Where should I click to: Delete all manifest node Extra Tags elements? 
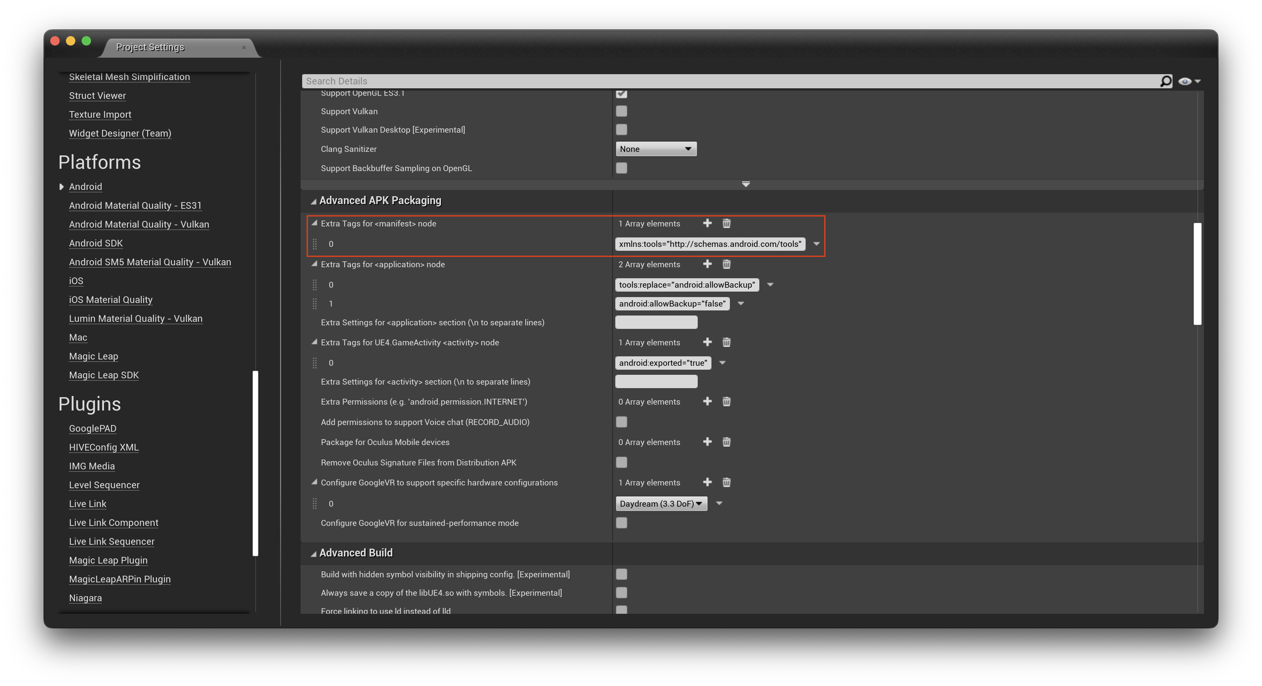click(x=726, y=223)
